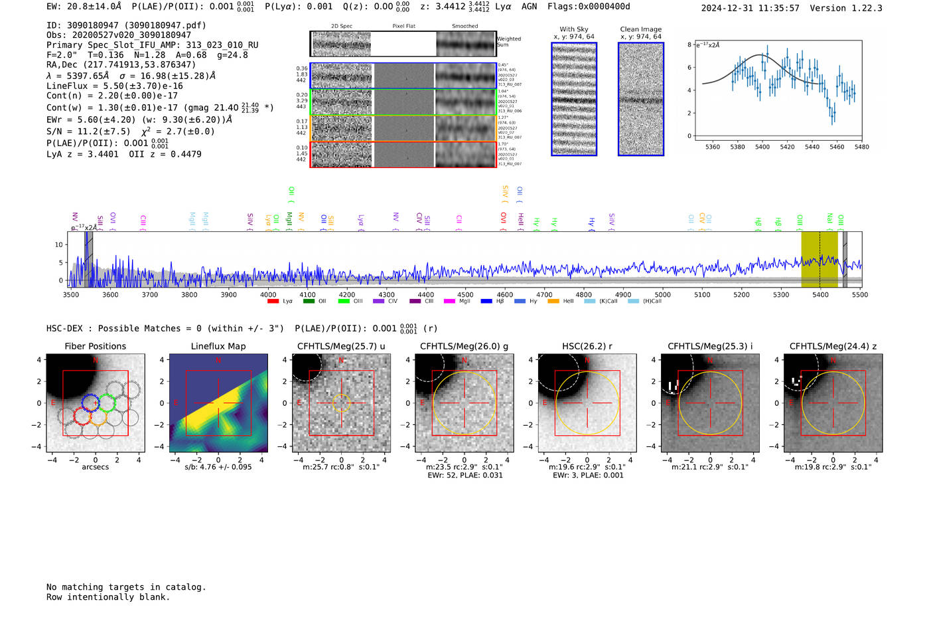Click the Version 1.22.3 label
Screen dimensions: 929x633
846,8
